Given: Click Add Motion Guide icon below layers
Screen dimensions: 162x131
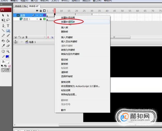Looking at the screenshot, I should [x=19, y=37].
